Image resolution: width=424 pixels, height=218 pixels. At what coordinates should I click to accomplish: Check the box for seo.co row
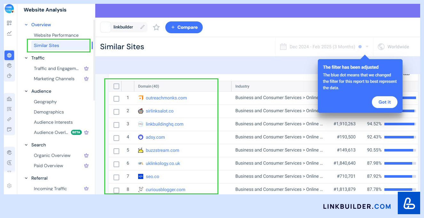coord(116,177)
